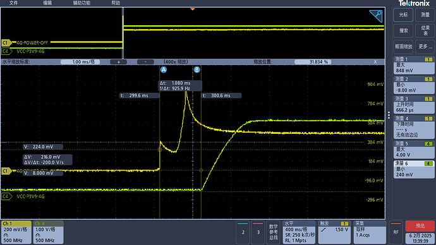Image resolution: width=436 pixels, height=245 pixels.
Task: Open the 辅助功能 menu
Action: pyautogui.click(x=82, y=3)
